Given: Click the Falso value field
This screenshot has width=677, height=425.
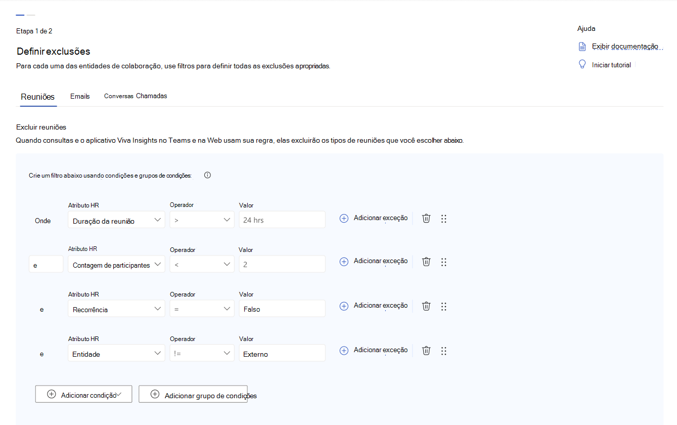Looking at the screenshot, I should click(282, 309).
